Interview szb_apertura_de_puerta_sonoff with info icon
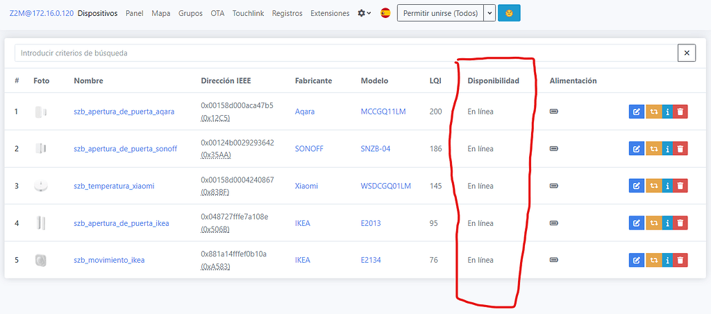 pos(667,148)
